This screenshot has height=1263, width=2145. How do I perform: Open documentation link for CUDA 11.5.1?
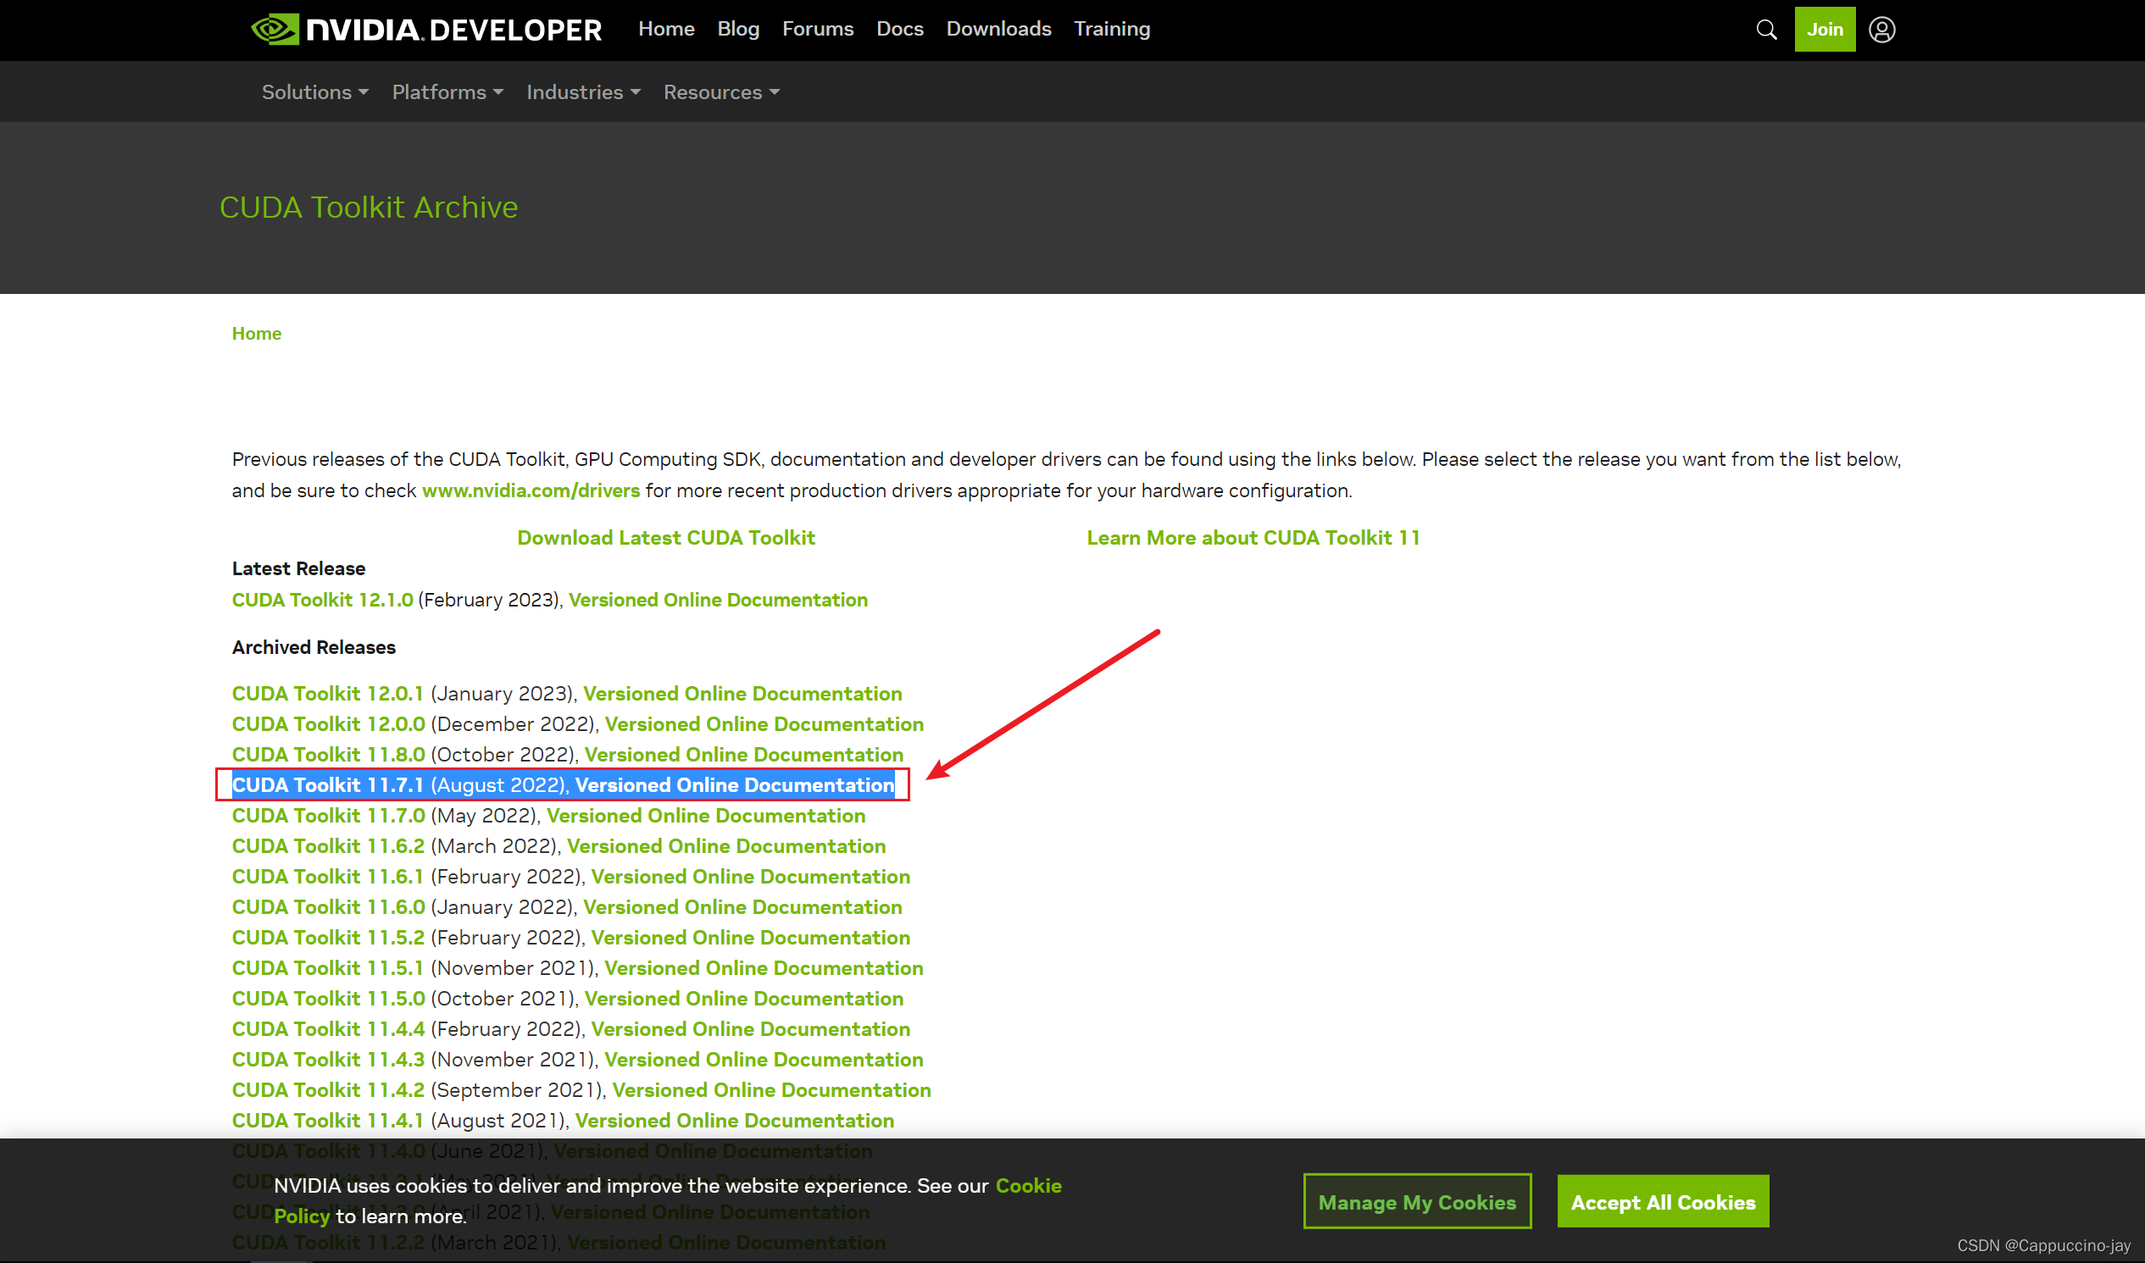[764, 969]
